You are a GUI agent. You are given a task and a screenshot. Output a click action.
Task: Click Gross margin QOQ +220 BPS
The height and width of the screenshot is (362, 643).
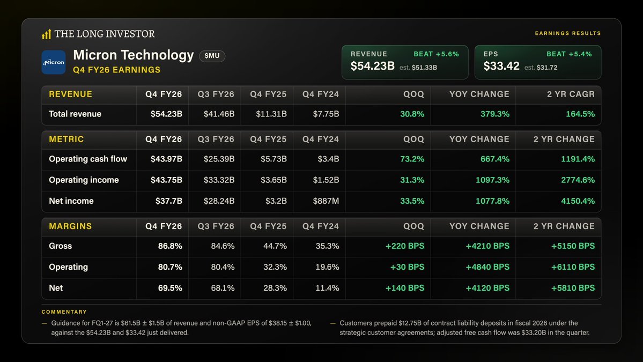coord(405,246)
